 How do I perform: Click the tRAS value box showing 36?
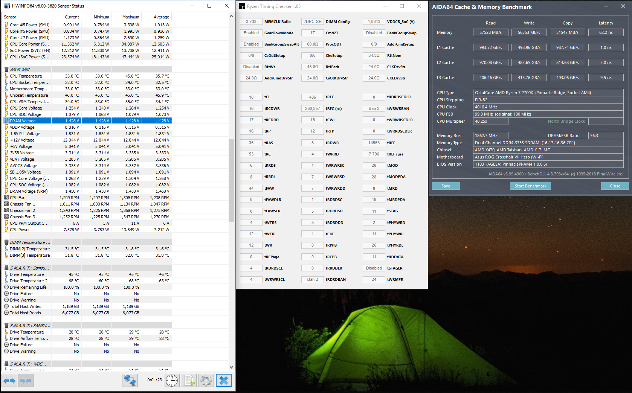coord(251,143)
